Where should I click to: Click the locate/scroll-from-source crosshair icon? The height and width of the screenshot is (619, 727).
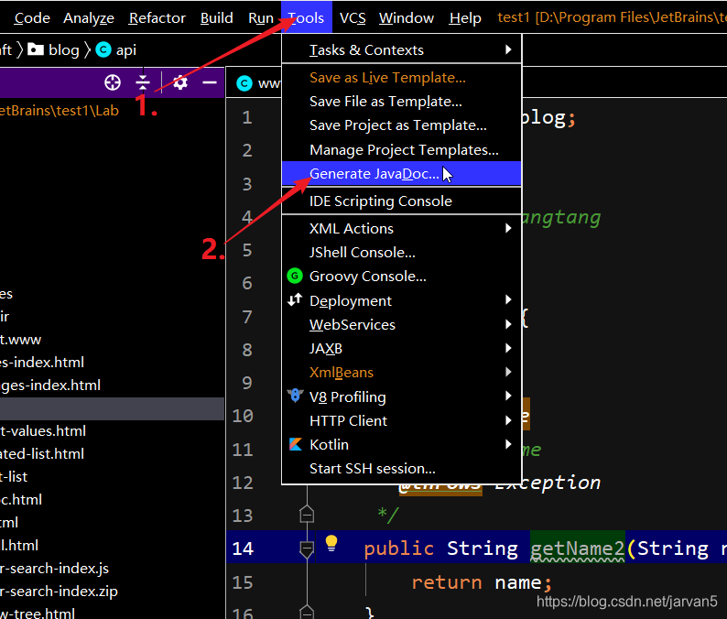[113, 83]
